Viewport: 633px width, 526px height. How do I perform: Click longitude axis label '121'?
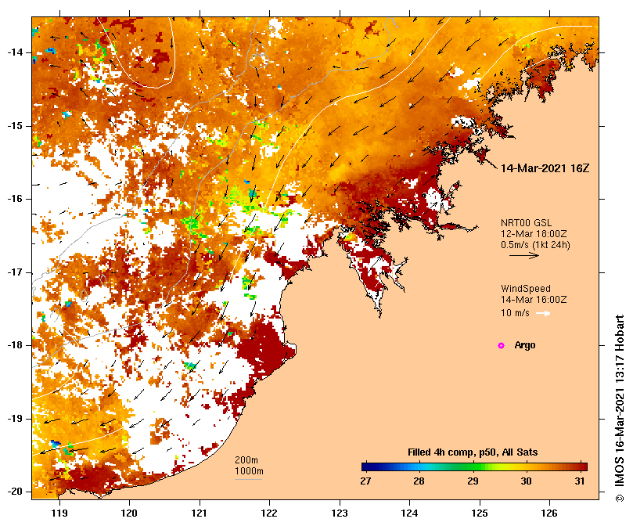click(x=200, y=513)
